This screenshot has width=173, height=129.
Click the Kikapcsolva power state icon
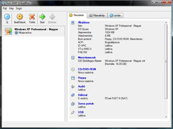tap(16, 33)
